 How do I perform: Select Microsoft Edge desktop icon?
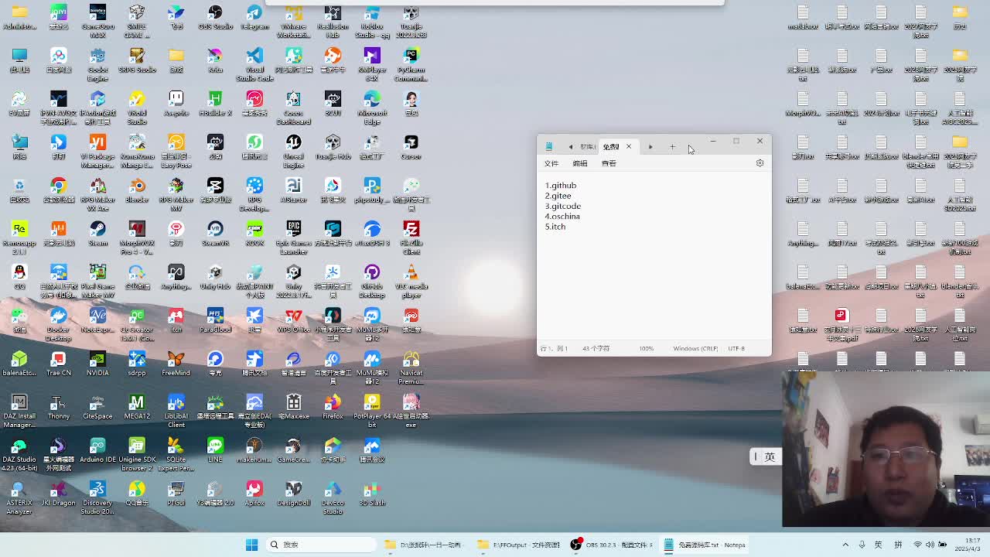pos(372,108)
